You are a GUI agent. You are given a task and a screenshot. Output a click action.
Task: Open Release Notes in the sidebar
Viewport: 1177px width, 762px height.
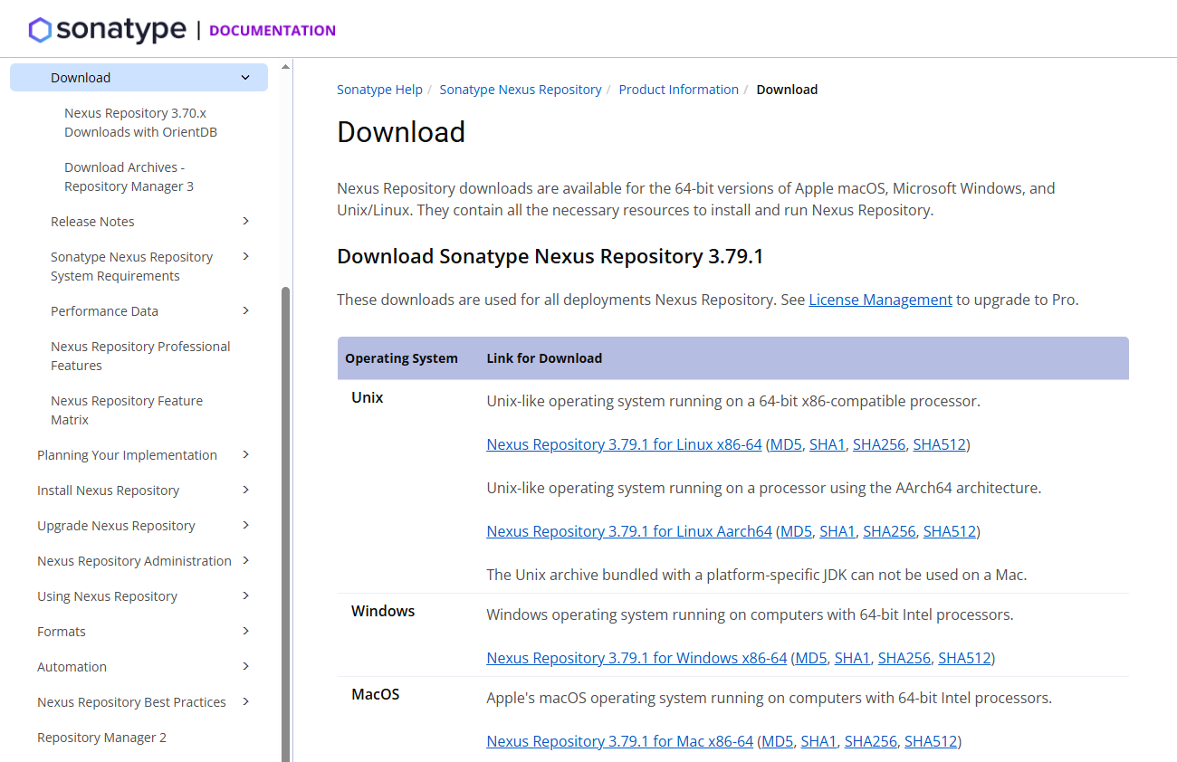[92, 222]
